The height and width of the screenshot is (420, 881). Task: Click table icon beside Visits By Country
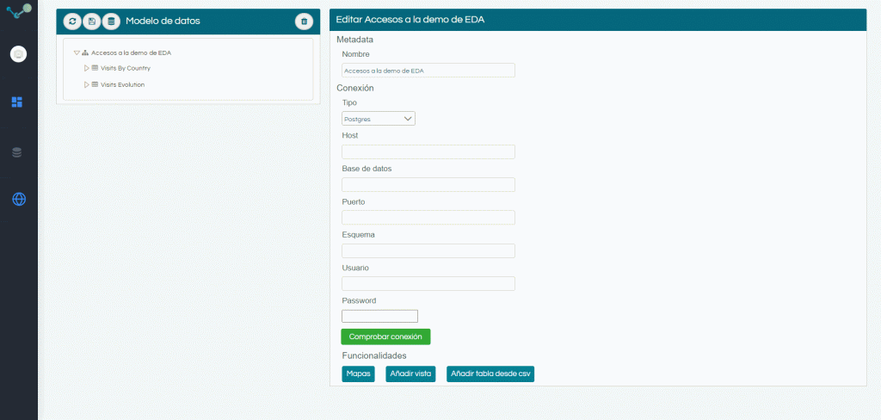(95, 68)
